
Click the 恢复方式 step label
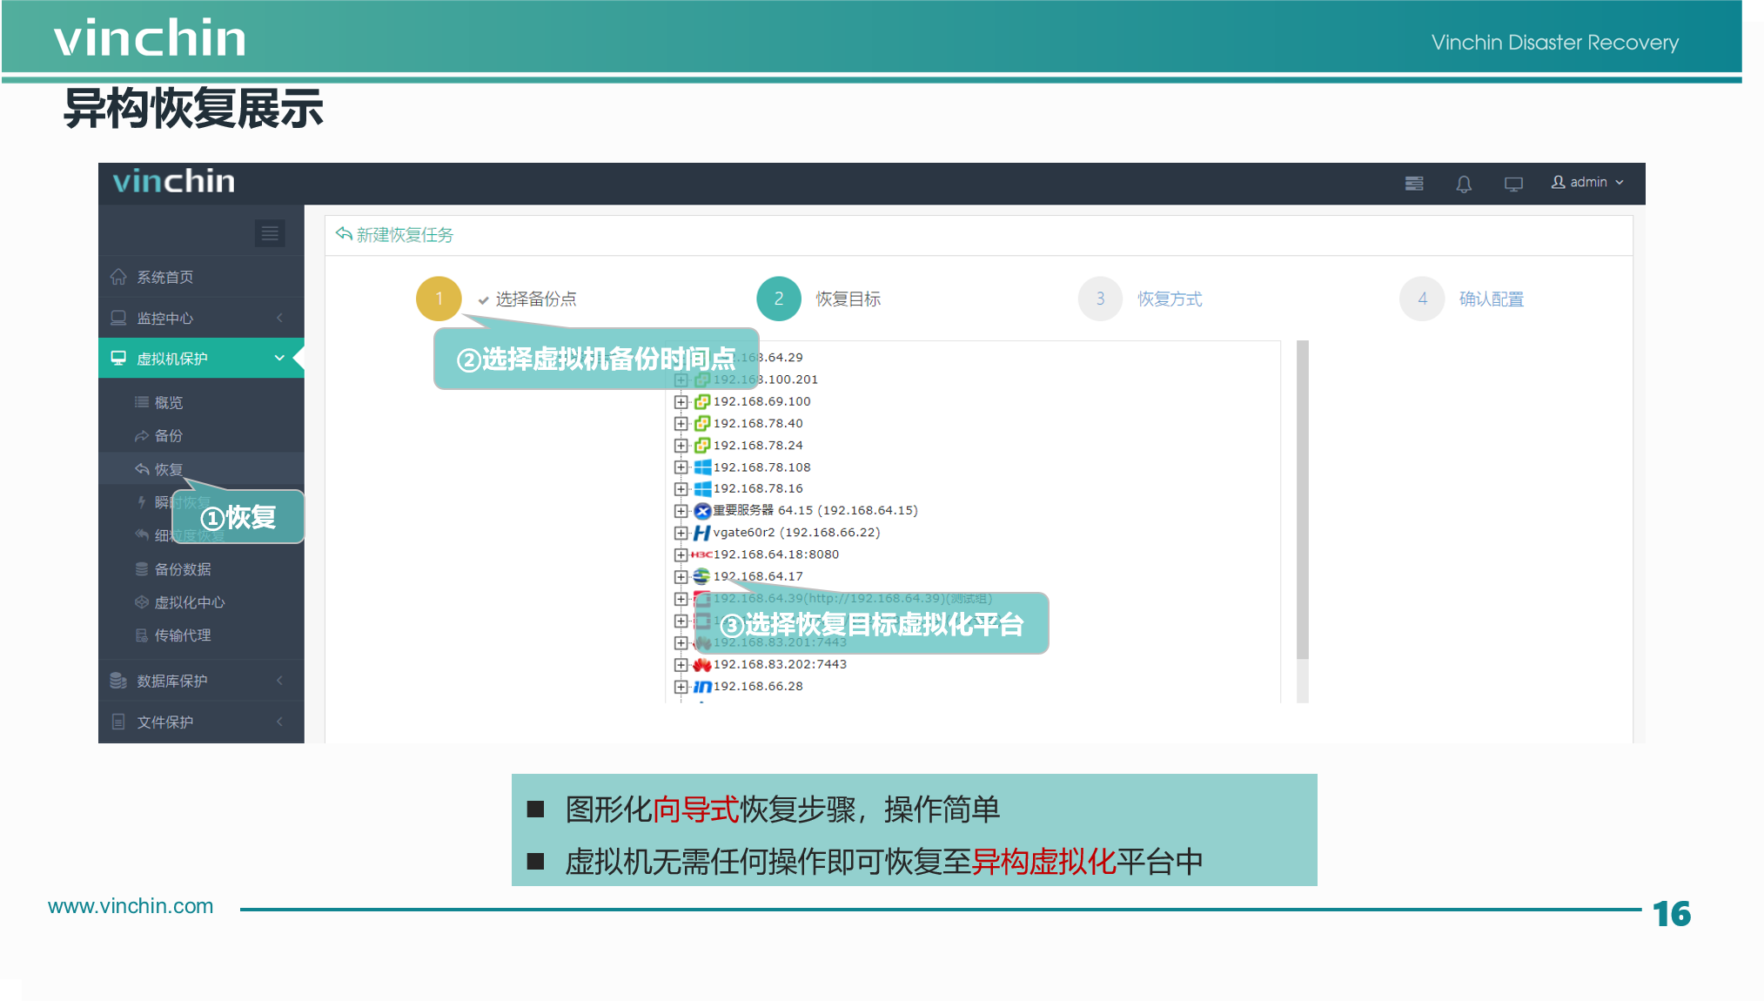(x=1170, y=299)
